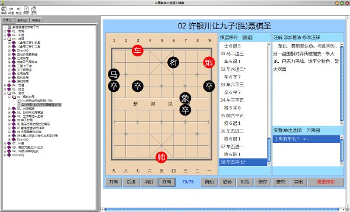Switch to the 目录 contents tab
The height and width of the screenshot is (212, 350).
pos(8,20)
